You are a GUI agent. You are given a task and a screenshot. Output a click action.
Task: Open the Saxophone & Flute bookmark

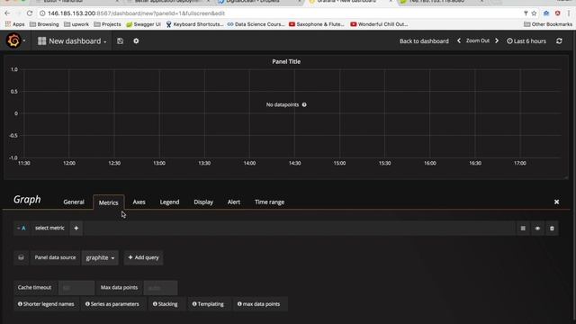tap(317, 24)
